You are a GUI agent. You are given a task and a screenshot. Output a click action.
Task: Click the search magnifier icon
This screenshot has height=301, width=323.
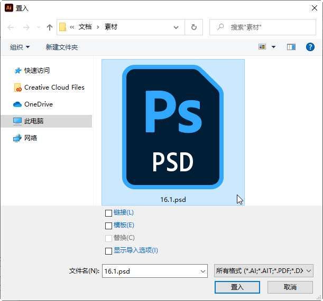(x=220, y=27)
